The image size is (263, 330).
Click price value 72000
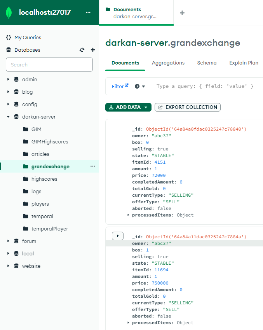[158, 175]
